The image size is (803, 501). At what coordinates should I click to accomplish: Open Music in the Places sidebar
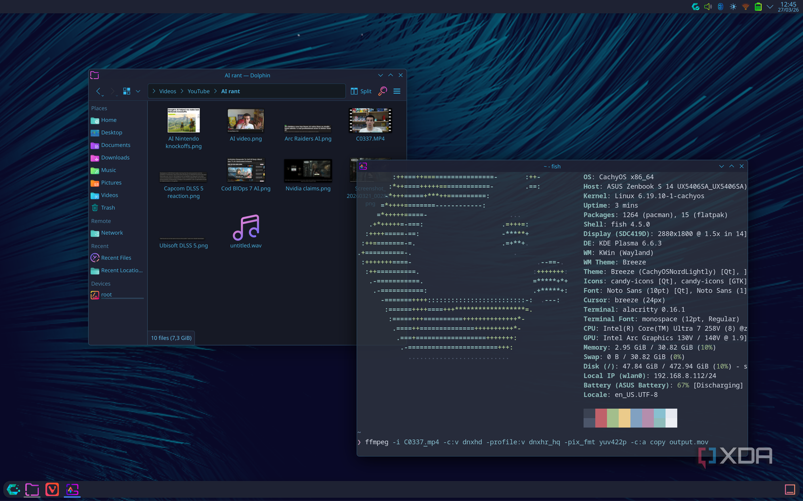117,170
